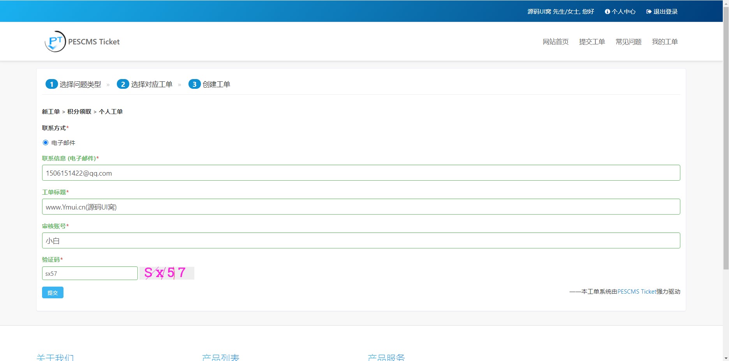Click the 退出登录 logout icon link
Screen dimensions: 729x361
(662, 12)
